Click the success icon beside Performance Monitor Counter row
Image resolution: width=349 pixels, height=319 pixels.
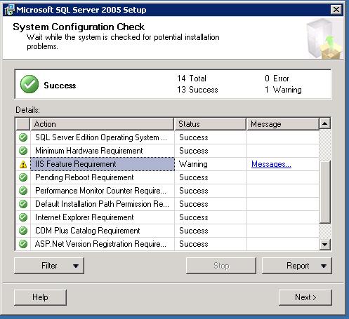pyautogui.click(x=23, y=191)
